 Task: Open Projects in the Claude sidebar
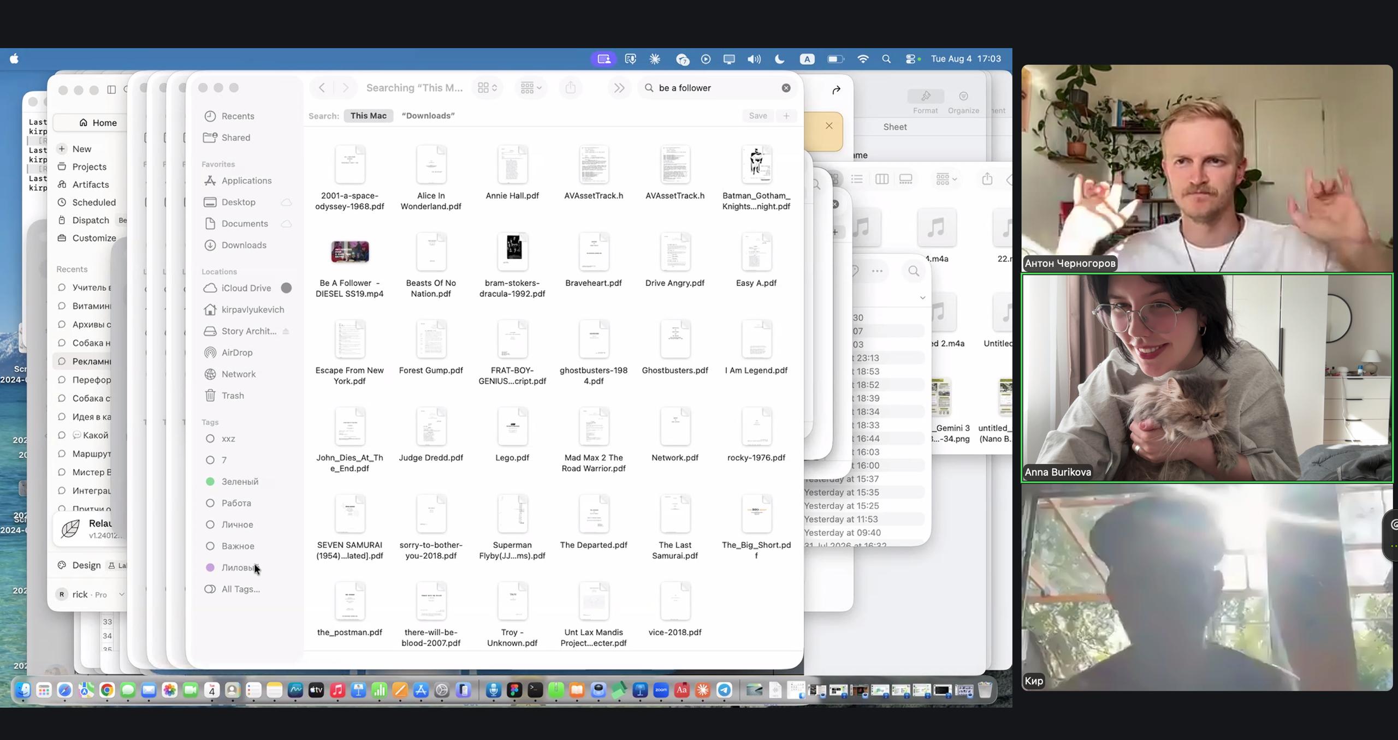point(89,167)
